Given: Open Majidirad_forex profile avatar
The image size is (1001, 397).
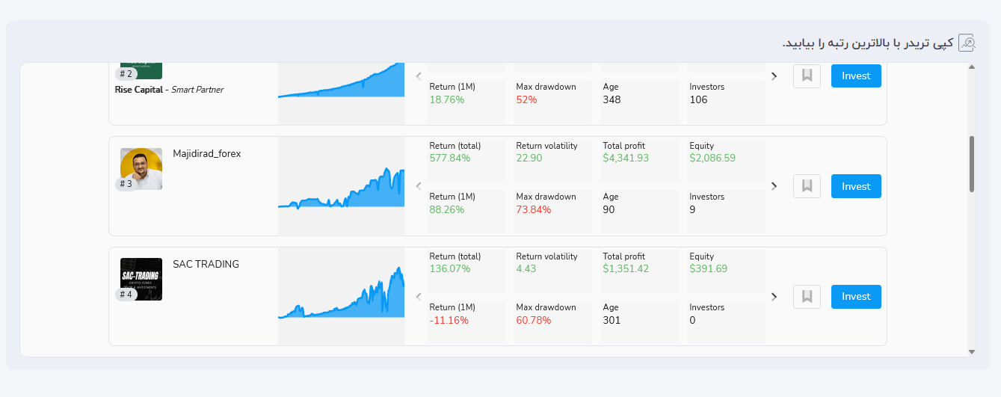Looking at the screenshot, I should pos(141,168).
